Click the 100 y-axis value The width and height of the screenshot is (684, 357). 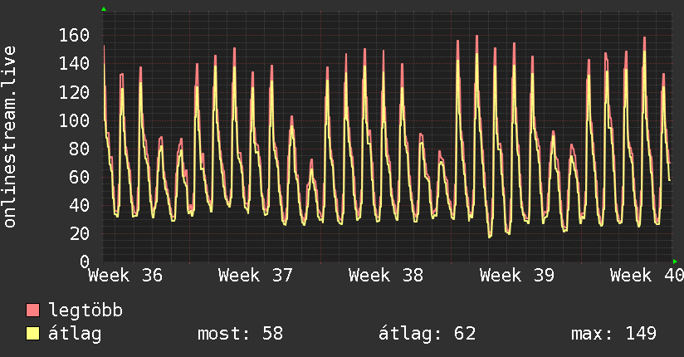pos(74,120)
